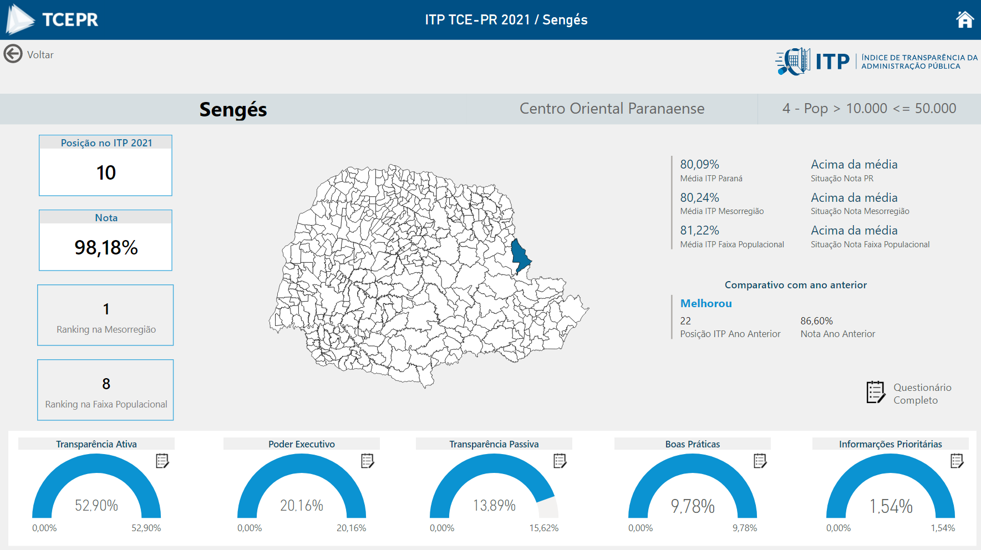The image size is (981, 550).
Task: Click the Melhorou status text
Action: (706, 303)
